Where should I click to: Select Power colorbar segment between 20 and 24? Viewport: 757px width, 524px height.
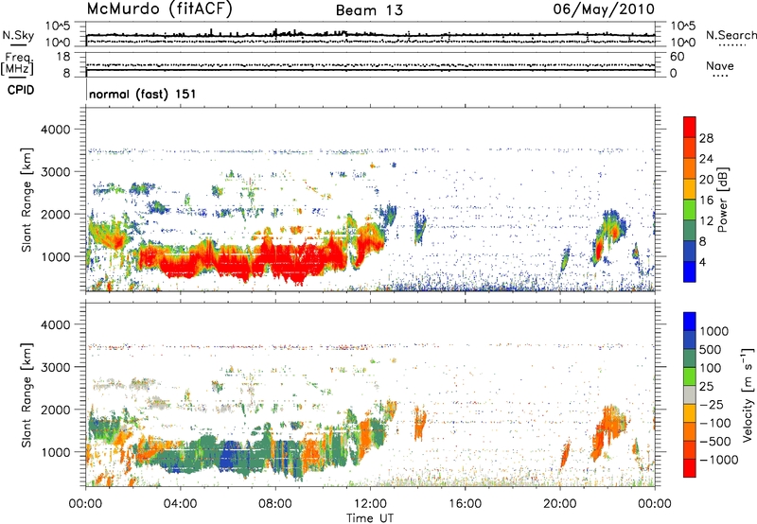point(690,168)
